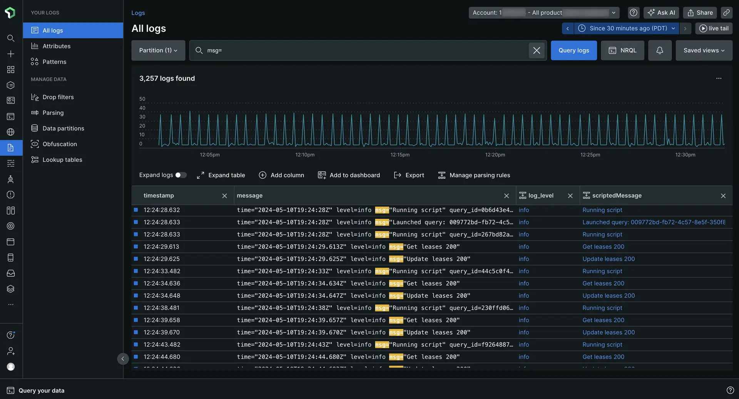739x399 pixels.
Task: Go to previous time range arrow
Action: tap(568, 28)
